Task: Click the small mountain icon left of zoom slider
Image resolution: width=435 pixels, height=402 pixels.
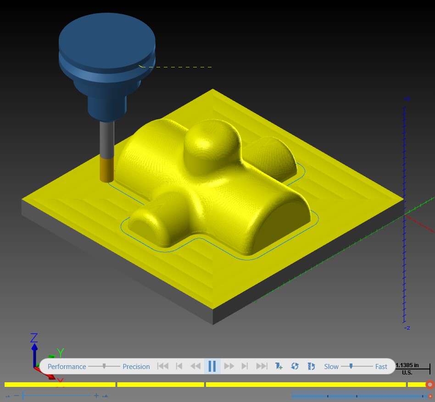Action: pos(7,396)
